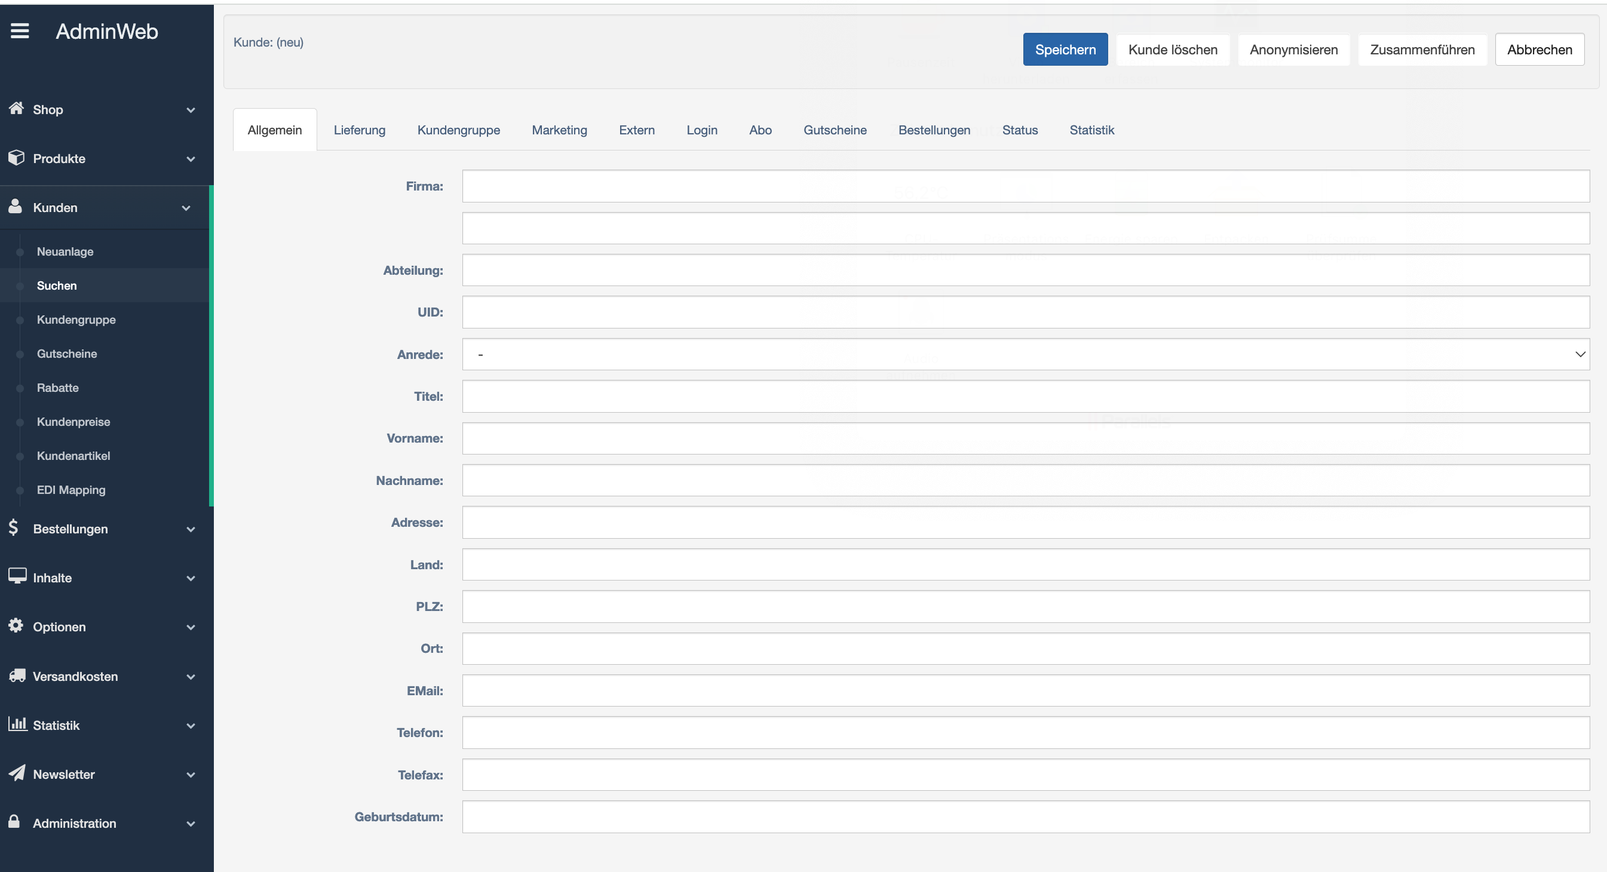Open Neuanlage in the Kunden submenu
This screenshot has width=1607, height=872.
pyautogui.click(x=65, y=251)
